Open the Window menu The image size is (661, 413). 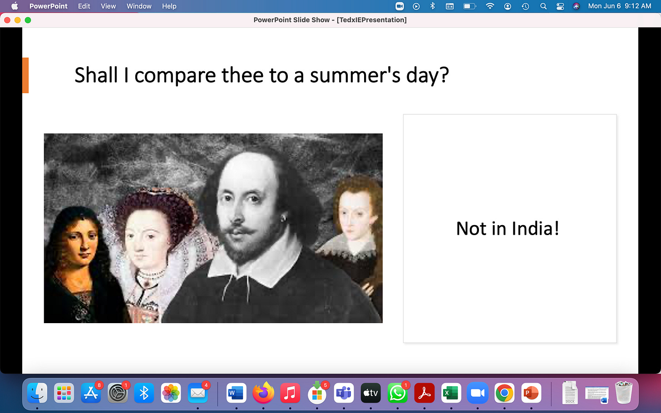[x=139, y=6]
